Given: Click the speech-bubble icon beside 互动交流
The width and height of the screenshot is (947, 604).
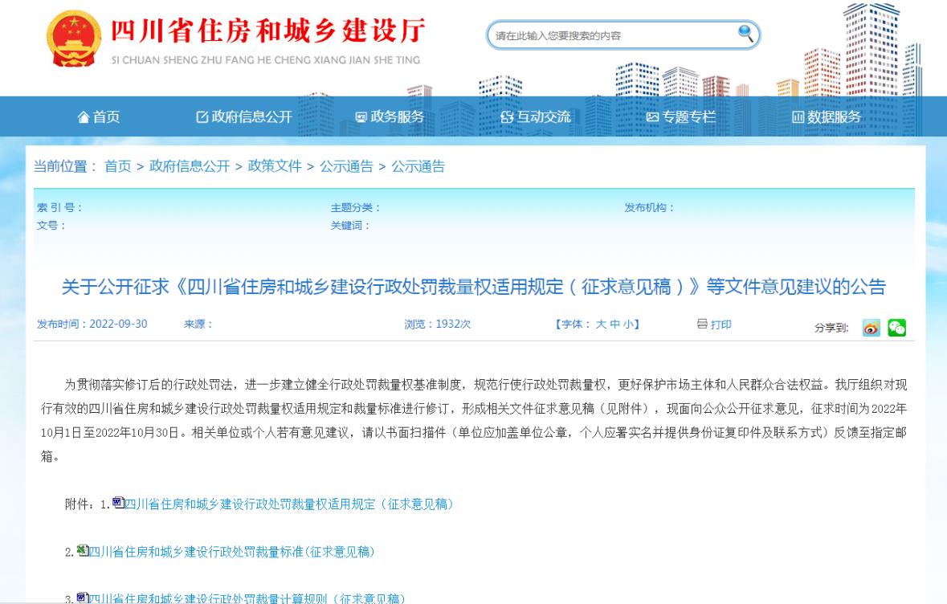Looking at the screenshot, I should click(x=506, y=116).
